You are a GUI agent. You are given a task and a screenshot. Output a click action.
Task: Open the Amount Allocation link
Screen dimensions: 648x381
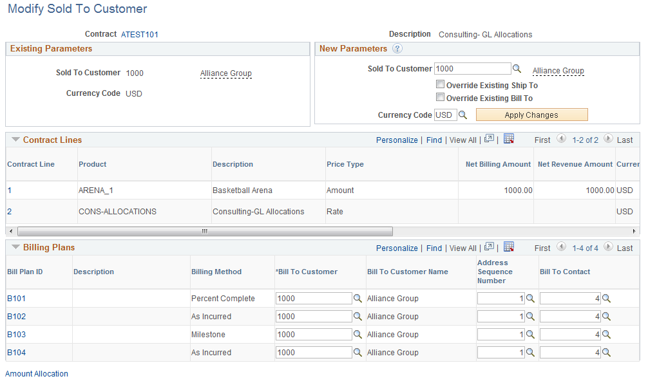[x=37, y=373]
